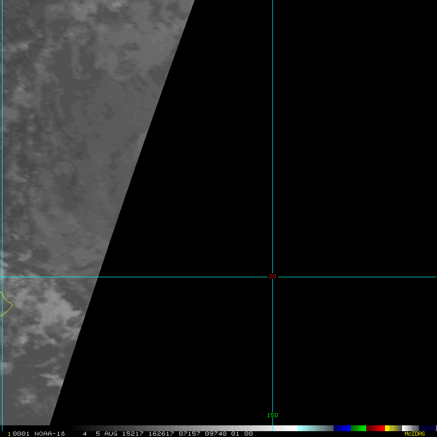Click the yellow McIDAS label
Viewport: 437px width, 437px height.
(x=414, y=434)
